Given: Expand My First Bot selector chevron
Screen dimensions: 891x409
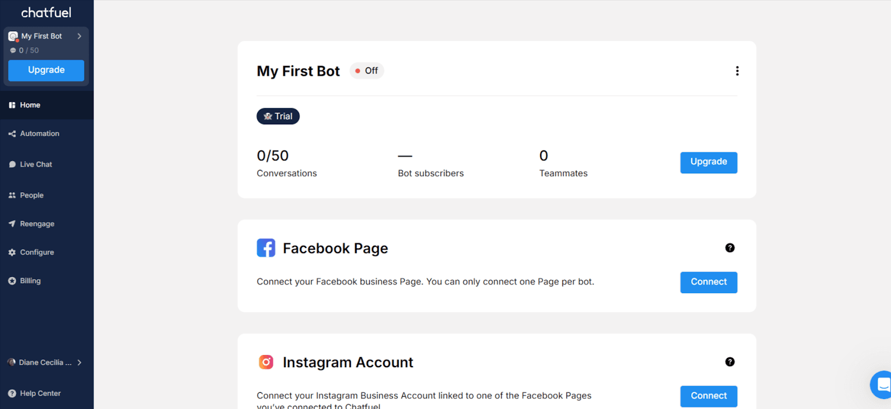Looking at the screenshot, I should click(x=80, y=36).
